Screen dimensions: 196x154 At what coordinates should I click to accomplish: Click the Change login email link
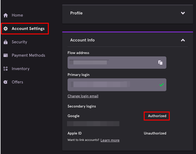[83, 96]
